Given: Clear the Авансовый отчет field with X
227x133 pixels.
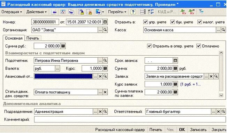Looking at the screenshot, I should click(x=100, y=76).
